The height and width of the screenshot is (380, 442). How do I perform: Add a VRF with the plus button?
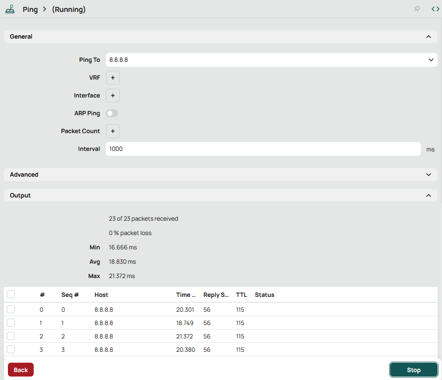pyautogui.click(x=112, y=78)
